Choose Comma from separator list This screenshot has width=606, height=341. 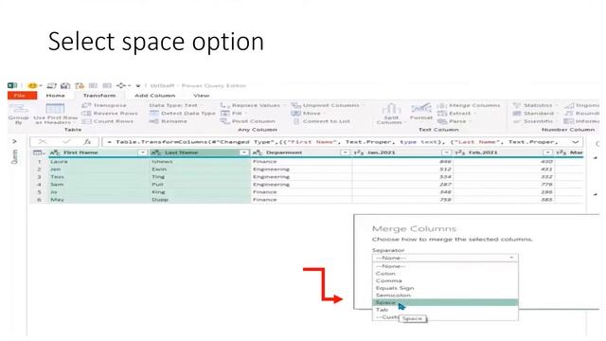pyautogui.click(x=445, y=281)
